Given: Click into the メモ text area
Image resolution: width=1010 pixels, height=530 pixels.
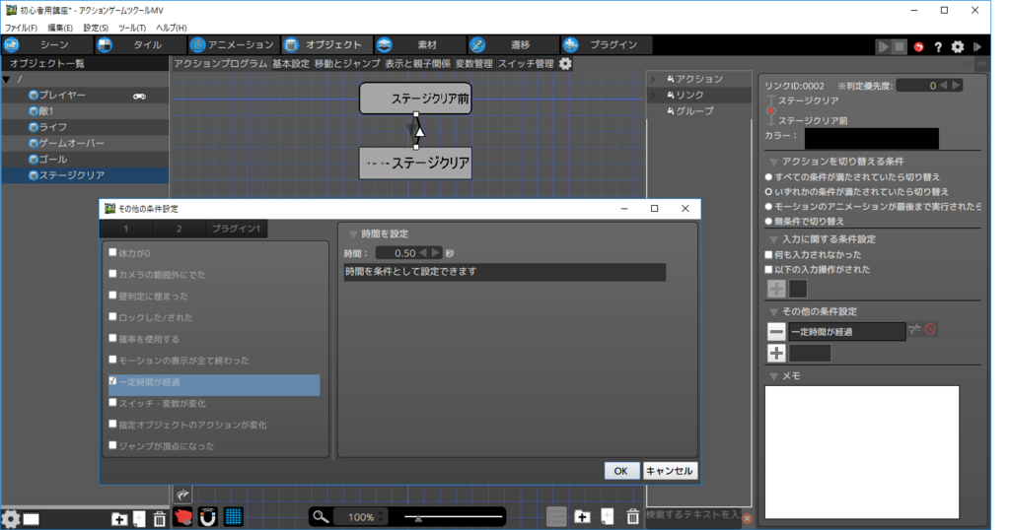Looking at the screenshot, I should click(862, 451).
